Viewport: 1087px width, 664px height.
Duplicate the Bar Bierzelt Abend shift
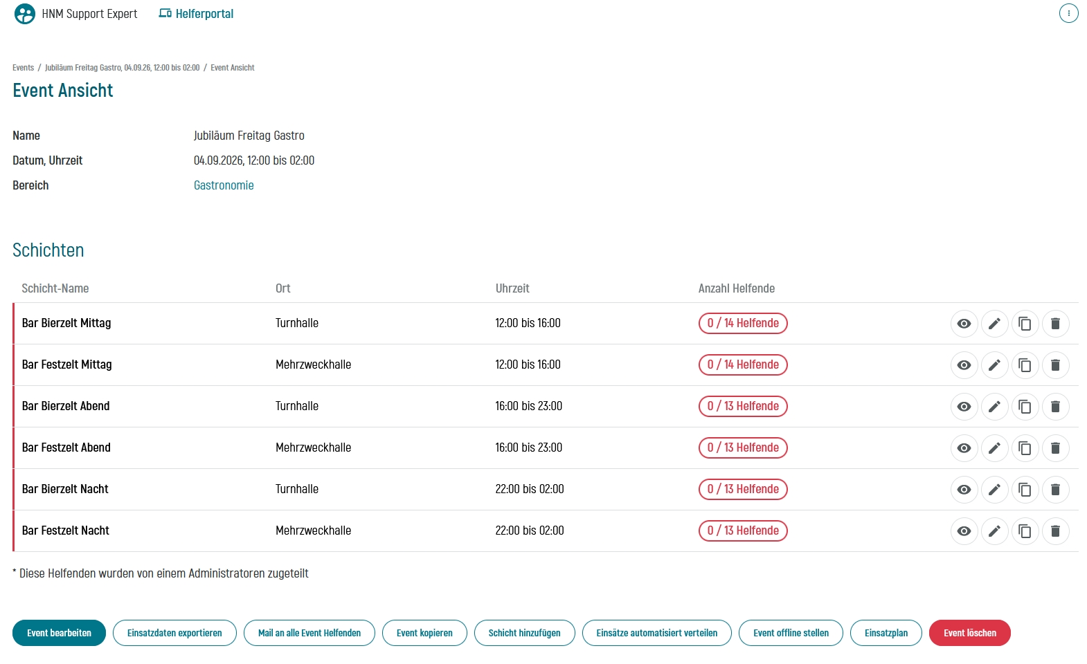click(1025, 407)
